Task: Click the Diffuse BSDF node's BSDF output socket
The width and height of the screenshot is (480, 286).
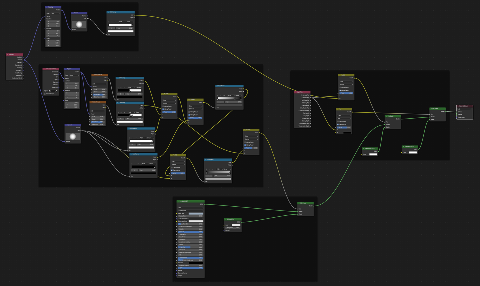Action: coord(241,222)
